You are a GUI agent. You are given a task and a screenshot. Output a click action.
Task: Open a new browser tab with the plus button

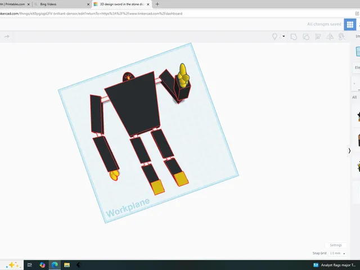coord(157,4)
